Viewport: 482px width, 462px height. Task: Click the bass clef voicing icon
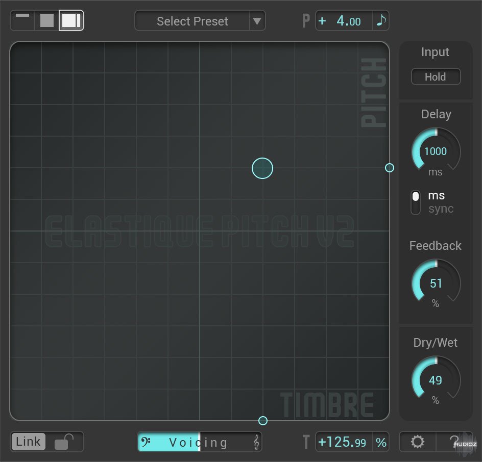146,442
